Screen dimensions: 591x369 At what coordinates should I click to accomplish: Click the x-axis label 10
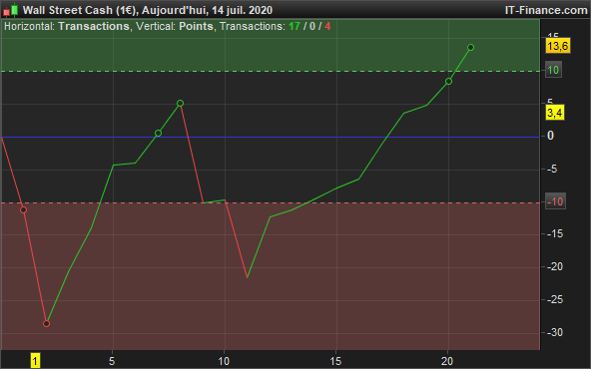224,361
